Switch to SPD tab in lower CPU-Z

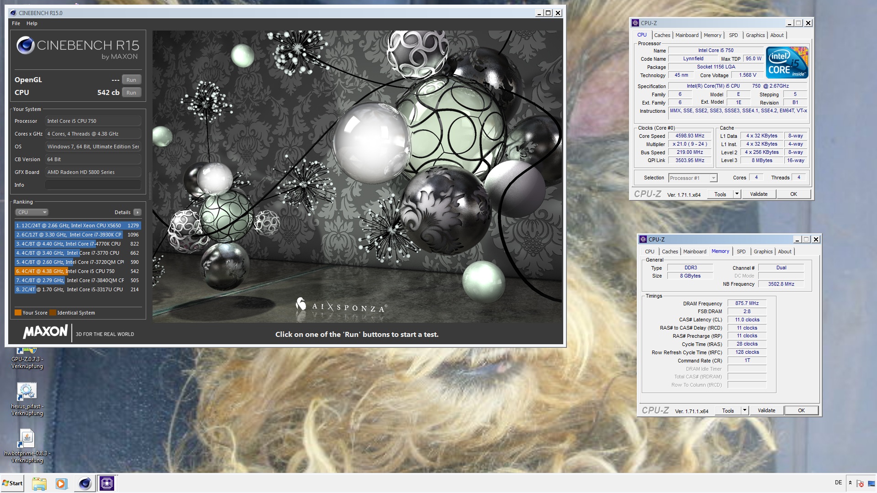[741, 252]
